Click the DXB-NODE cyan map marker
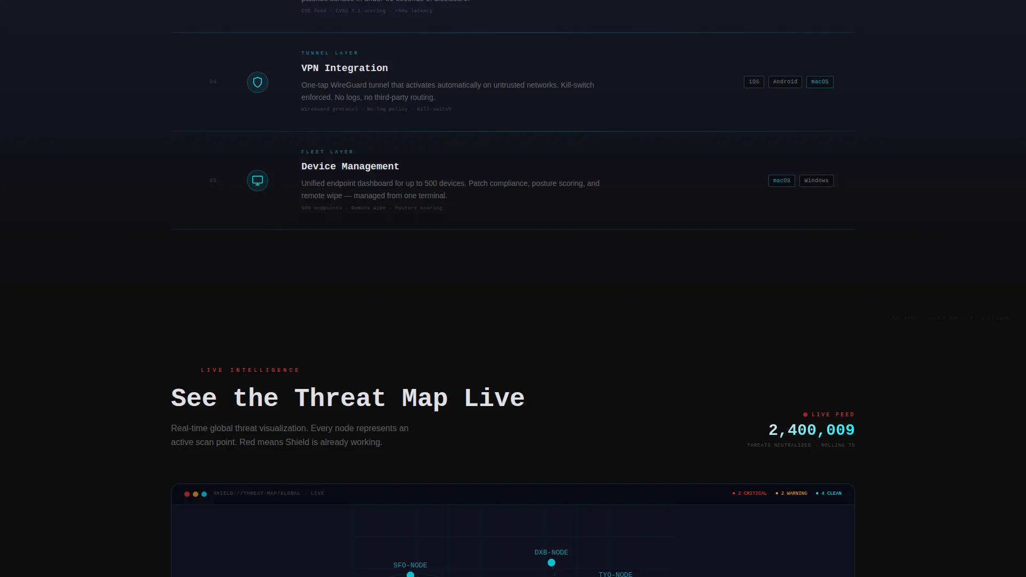Screen dimensions: 1026x577 (x=551, y=563)
